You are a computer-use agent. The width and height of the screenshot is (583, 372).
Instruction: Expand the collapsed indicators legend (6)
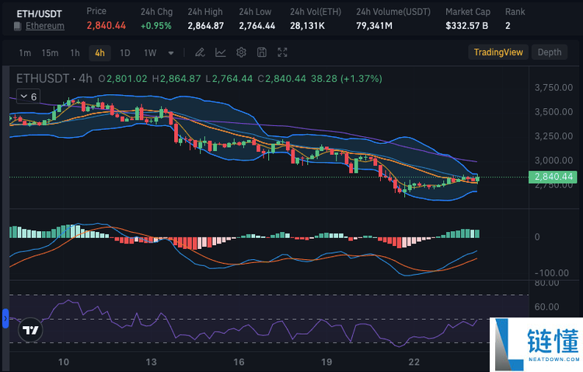click(28, 97)
